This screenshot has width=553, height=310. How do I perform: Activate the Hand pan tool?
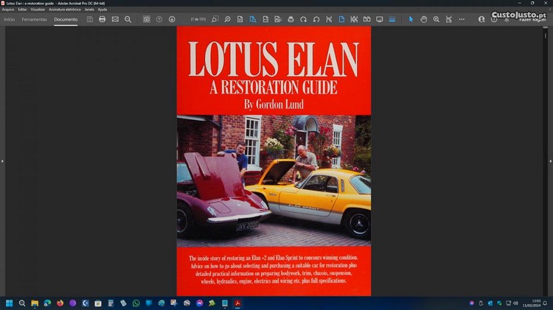coord(424,19)
